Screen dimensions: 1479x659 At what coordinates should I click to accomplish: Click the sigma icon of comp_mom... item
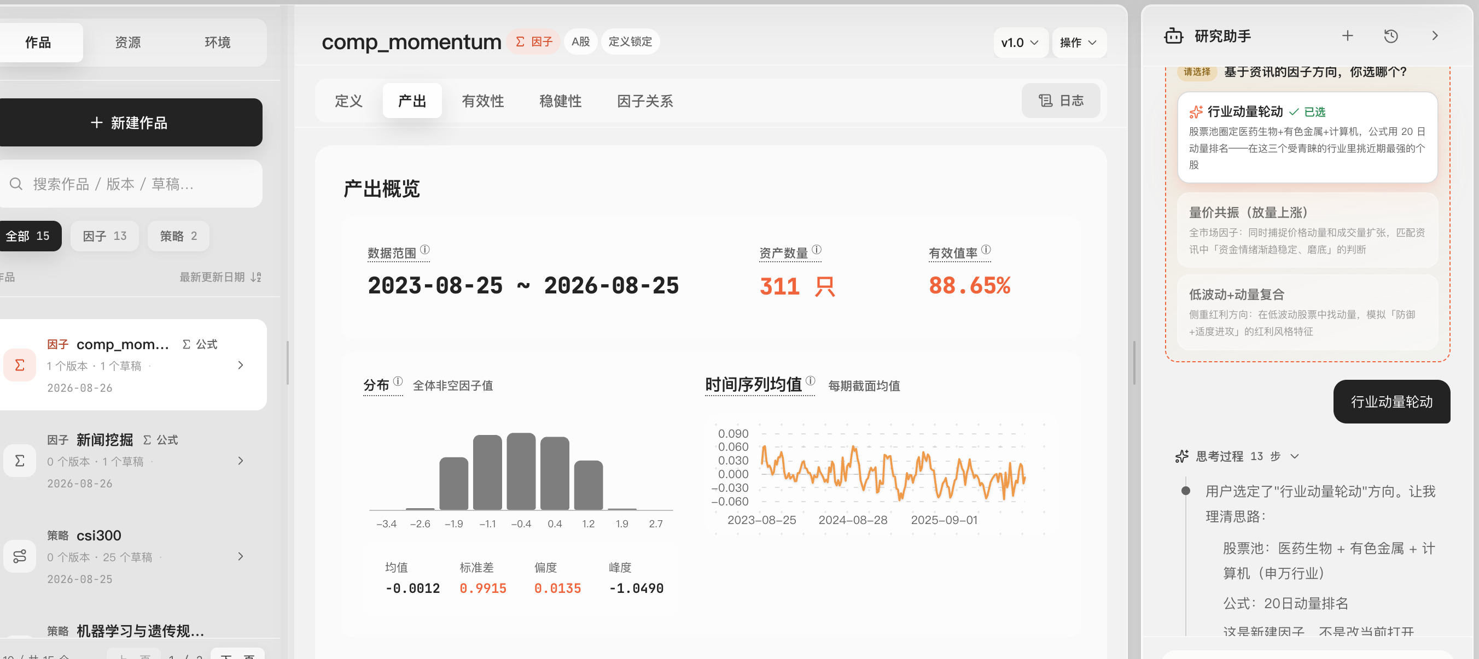(20, 365)
